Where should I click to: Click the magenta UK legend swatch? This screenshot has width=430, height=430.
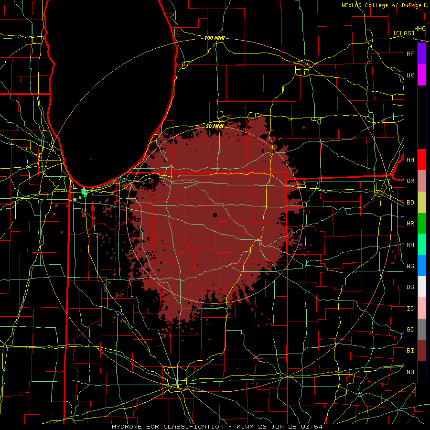tap(422, 75)
